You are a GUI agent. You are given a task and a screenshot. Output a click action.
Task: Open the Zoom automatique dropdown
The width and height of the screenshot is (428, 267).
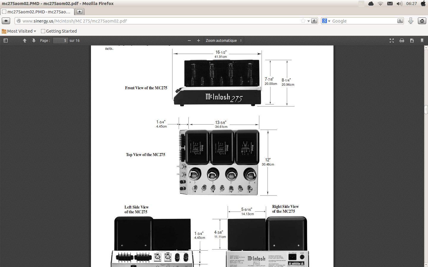click(224, 41)
